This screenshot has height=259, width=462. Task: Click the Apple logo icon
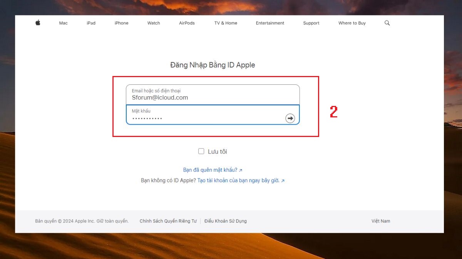(x=38, y=23)
